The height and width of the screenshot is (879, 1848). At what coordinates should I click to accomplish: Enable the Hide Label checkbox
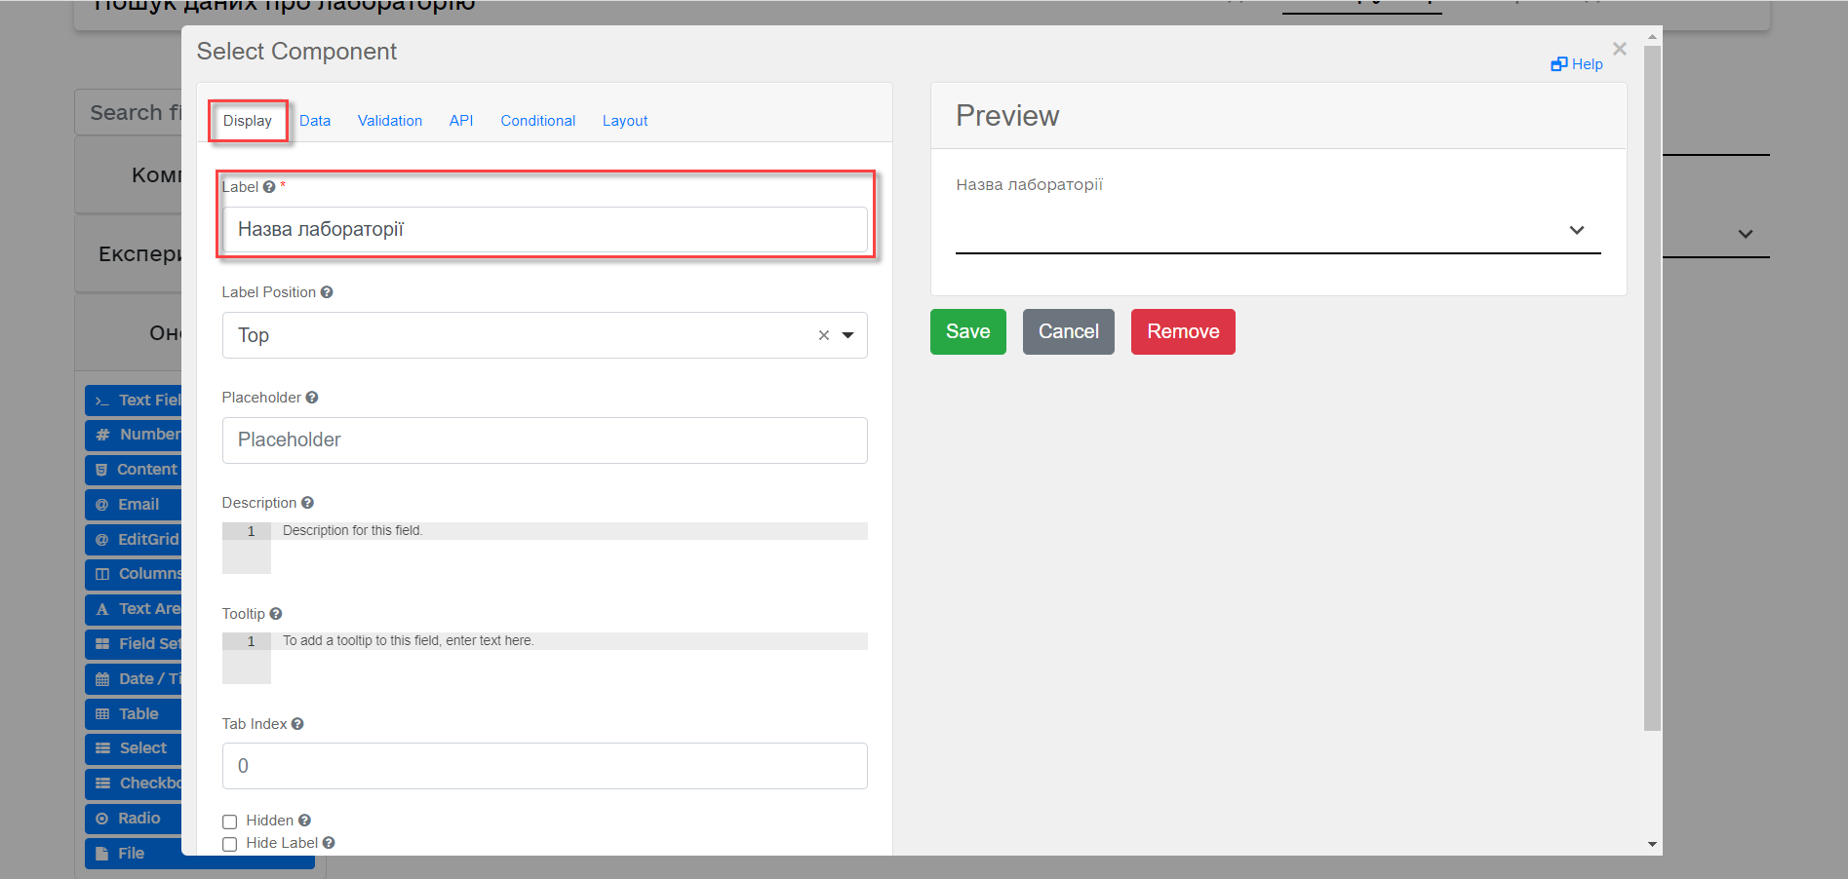[230, 844]
